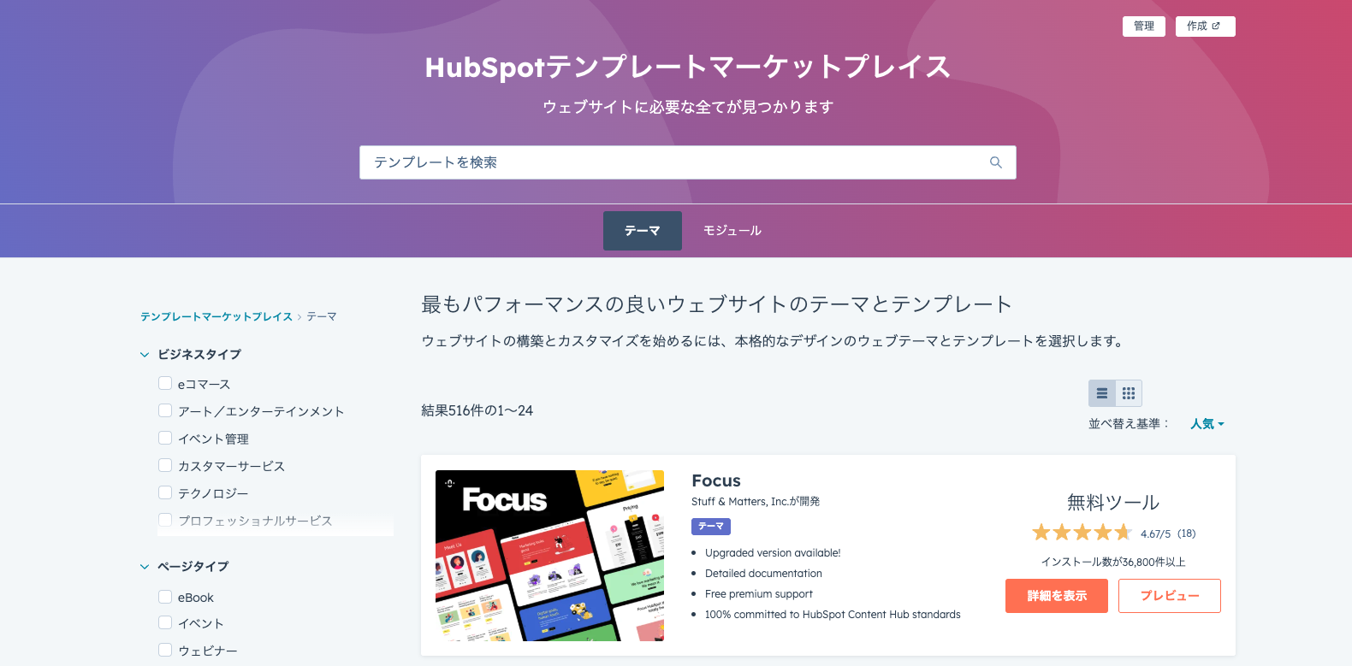
Task: Click the search magnifier icon
Action: [x=995, y=162]
